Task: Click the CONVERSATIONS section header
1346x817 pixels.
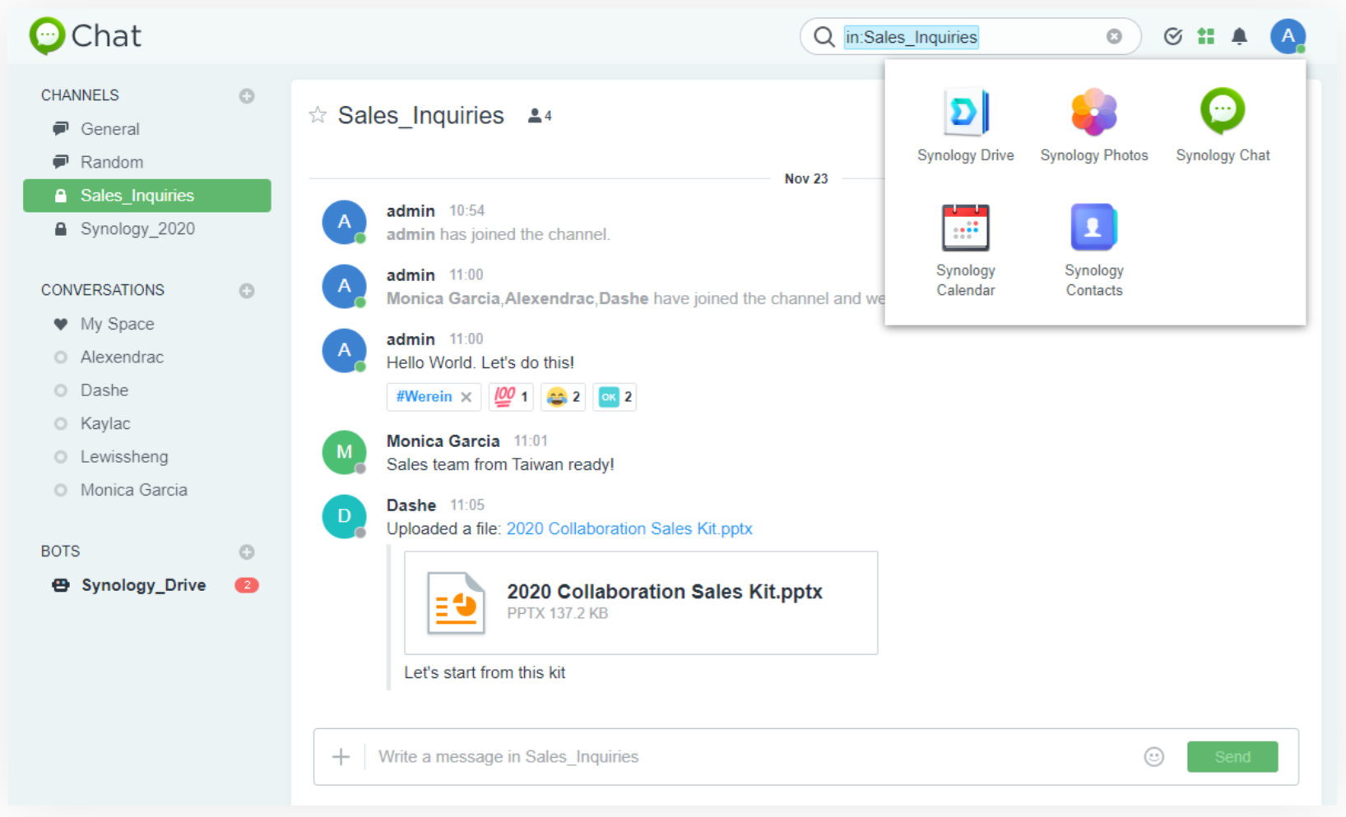Action: (x=103, y=290)
